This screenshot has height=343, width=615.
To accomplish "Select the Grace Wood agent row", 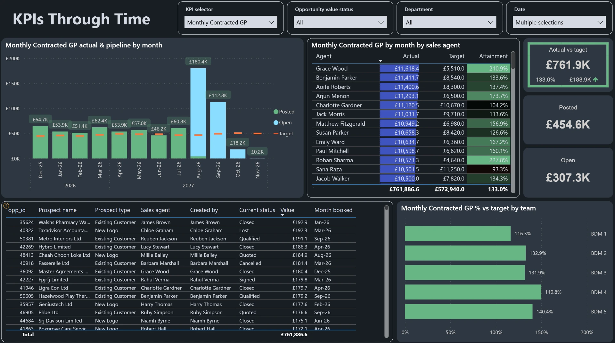I will 411,69.
